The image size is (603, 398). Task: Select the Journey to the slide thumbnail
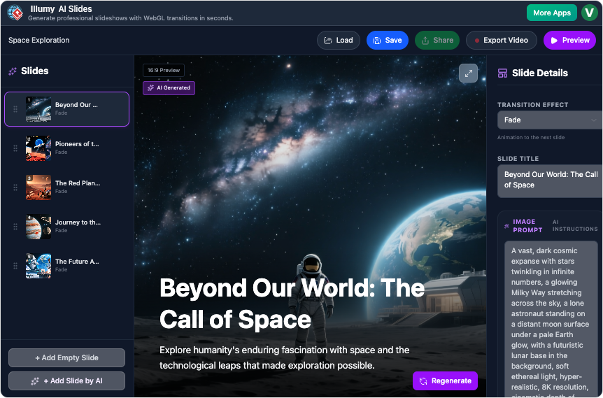coord(38,227)
